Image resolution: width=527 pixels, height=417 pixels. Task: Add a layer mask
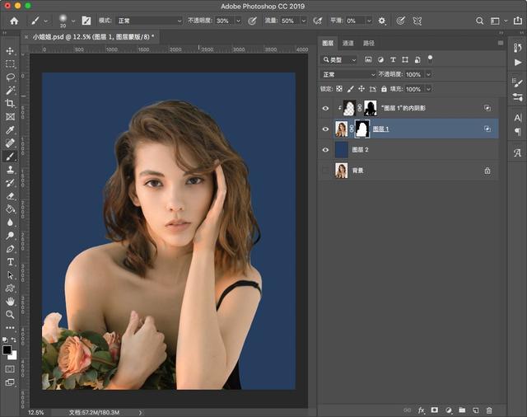click(435, 410)
